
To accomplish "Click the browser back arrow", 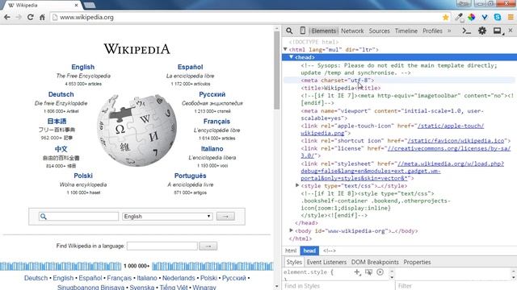I will [x=7, y=17].
